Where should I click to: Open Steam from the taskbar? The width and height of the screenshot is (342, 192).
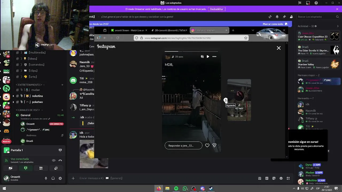(x=211, y=189)
